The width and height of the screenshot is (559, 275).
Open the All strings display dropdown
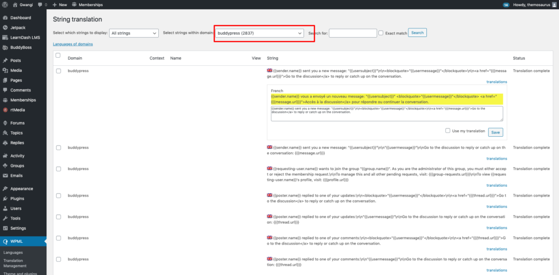[134, 33]
